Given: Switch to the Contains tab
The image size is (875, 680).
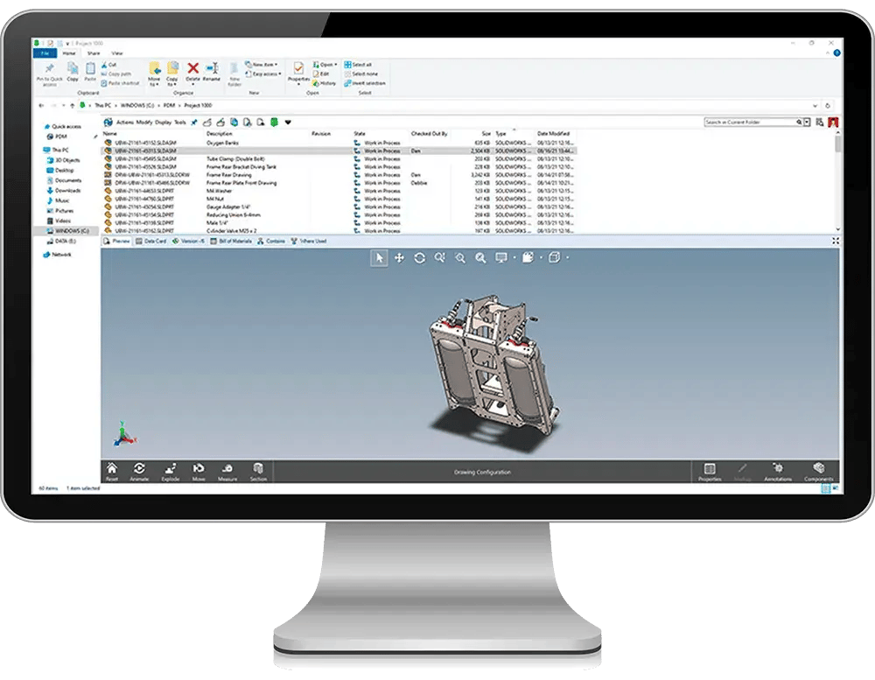Looking at the screenshot, I should (270, 242).
